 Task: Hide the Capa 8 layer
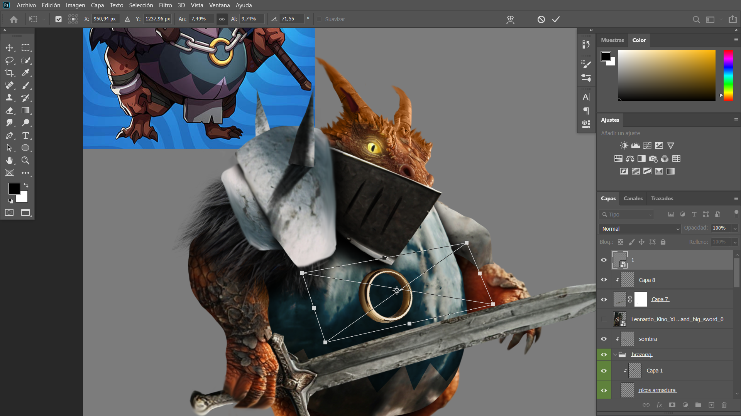tap(604, 280)
